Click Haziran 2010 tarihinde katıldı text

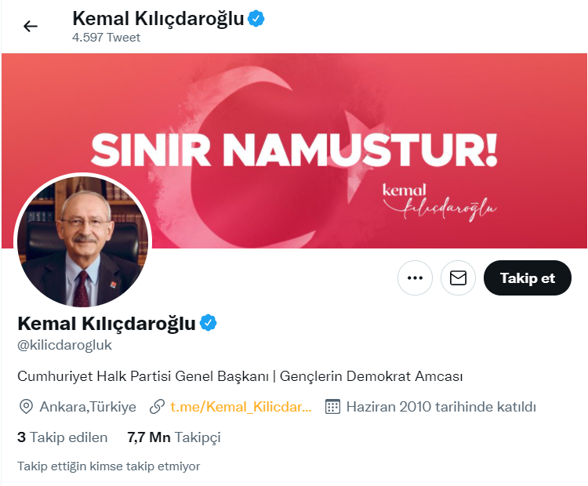coord(441,407)
